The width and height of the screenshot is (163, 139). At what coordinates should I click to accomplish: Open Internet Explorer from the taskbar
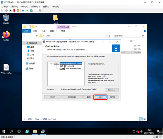point(27,131)
